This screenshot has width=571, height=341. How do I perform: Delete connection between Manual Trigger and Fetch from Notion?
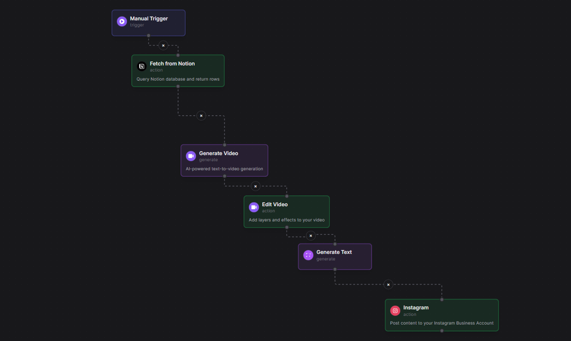[163, 45]
